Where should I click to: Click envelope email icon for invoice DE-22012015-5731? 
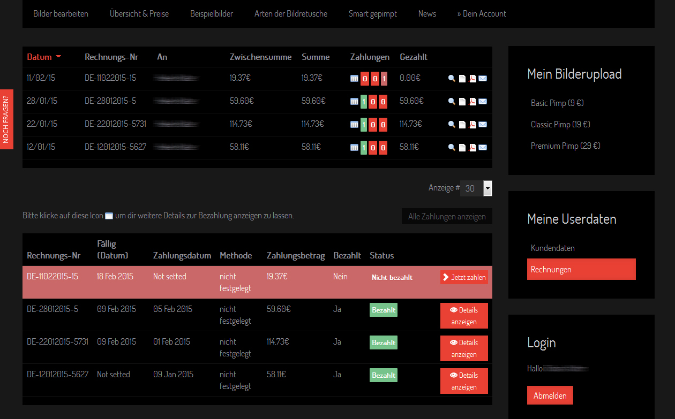(483, 125)
